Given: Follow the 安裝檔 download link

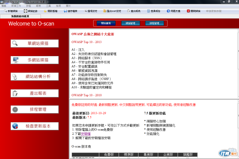Looking at the screenshot, I should tap(86, 134).
